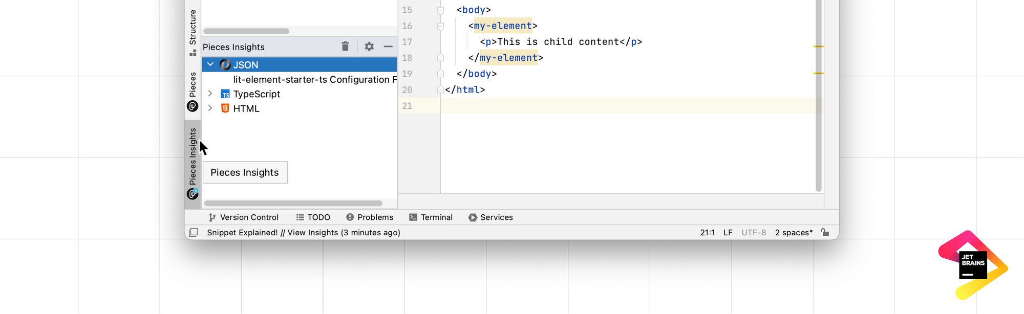Screen dimensions: 1024x314
Task: Open the Terminal tool window
Action: pos(431,217)
